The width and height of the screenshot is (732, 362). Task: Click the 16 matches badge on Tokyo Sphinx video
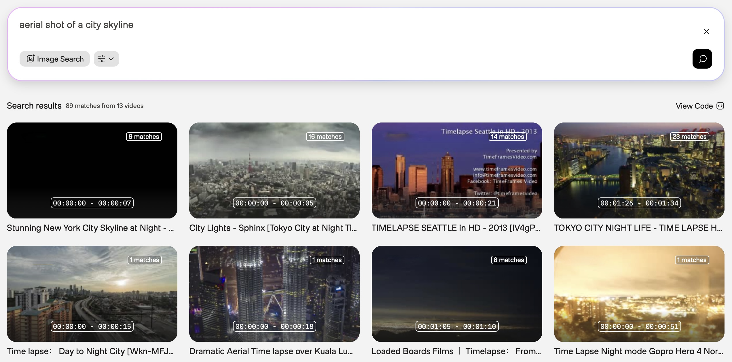tap(325, 137)
